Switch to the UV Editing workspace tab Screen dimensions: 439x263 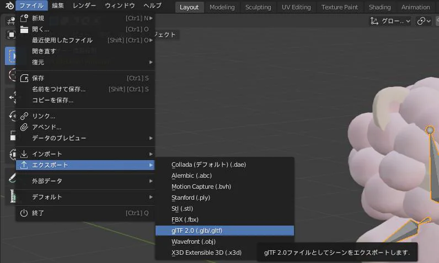[x=296, y=7]
